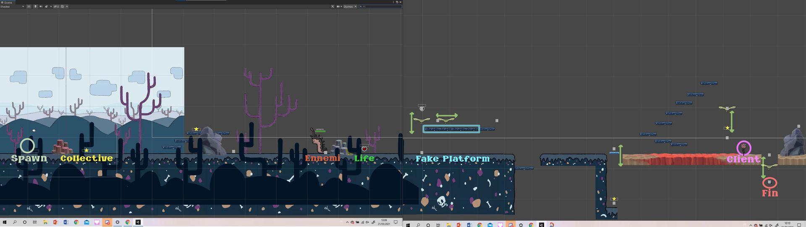This screenshot has width=806, height=227.
Task: Click the scene camera settings icon
Action: [x=338, y=7]
